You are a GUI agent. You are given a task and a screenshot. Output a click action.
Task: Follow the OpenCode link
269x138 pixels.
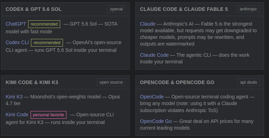pyautogui.click(x=152, y=97)
